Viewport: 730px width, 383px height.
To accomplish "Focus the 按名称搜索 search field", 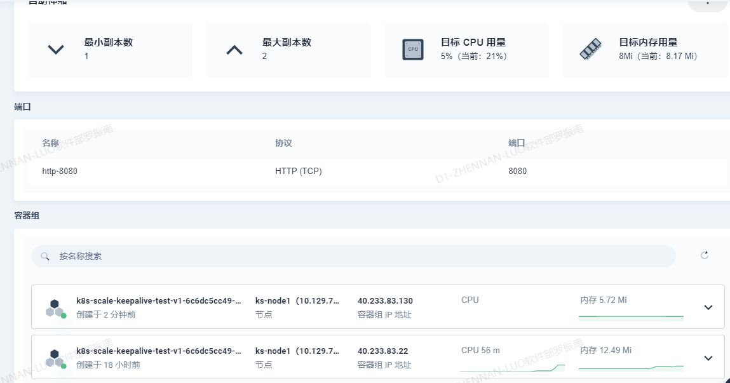I will (x=362, y=257).
